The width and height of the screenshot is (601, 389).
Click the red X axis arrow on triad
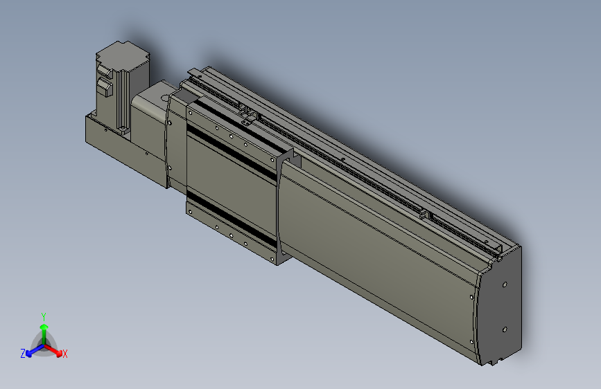pyautogui.click(x=54, y=350)
